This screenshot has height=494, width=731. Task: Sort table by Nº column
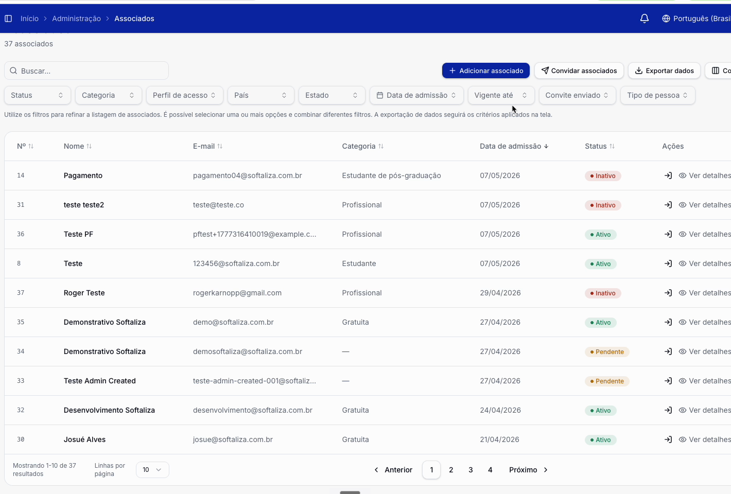coord(25,146)
